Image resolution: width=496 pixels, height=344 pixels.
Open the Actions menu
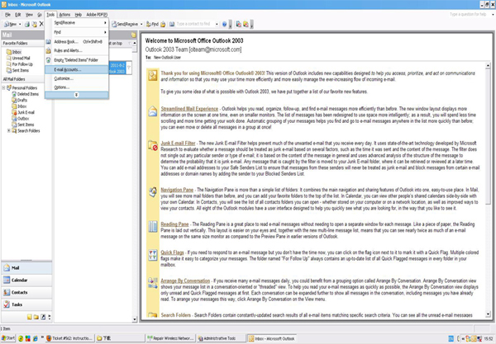point(64,15)
